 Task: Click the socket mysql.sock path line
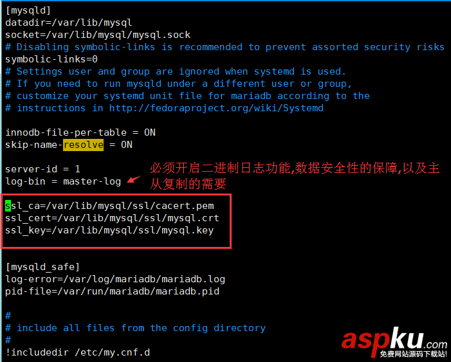click(98, 35)
